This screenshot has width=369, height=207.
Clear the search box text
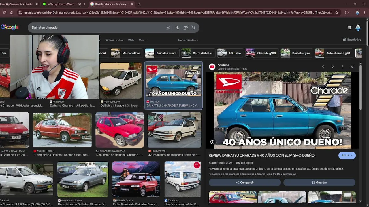(x=168, y=28)
